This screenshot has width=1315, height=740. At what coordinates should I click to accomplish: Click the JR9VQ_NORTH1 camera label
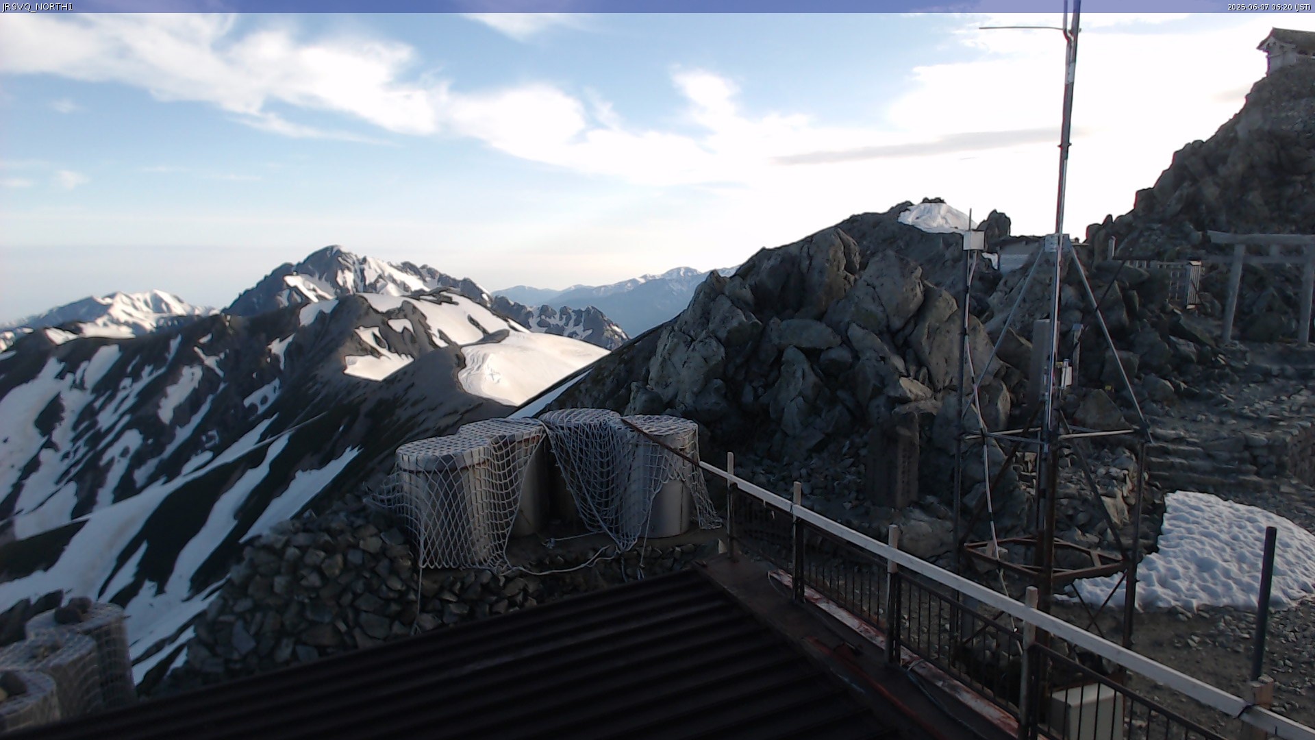tap(38, 7)
